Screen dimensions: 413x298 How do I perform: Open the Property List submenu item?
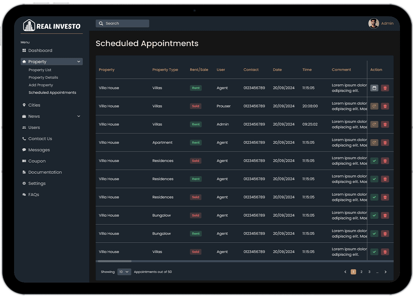point(40,70)
